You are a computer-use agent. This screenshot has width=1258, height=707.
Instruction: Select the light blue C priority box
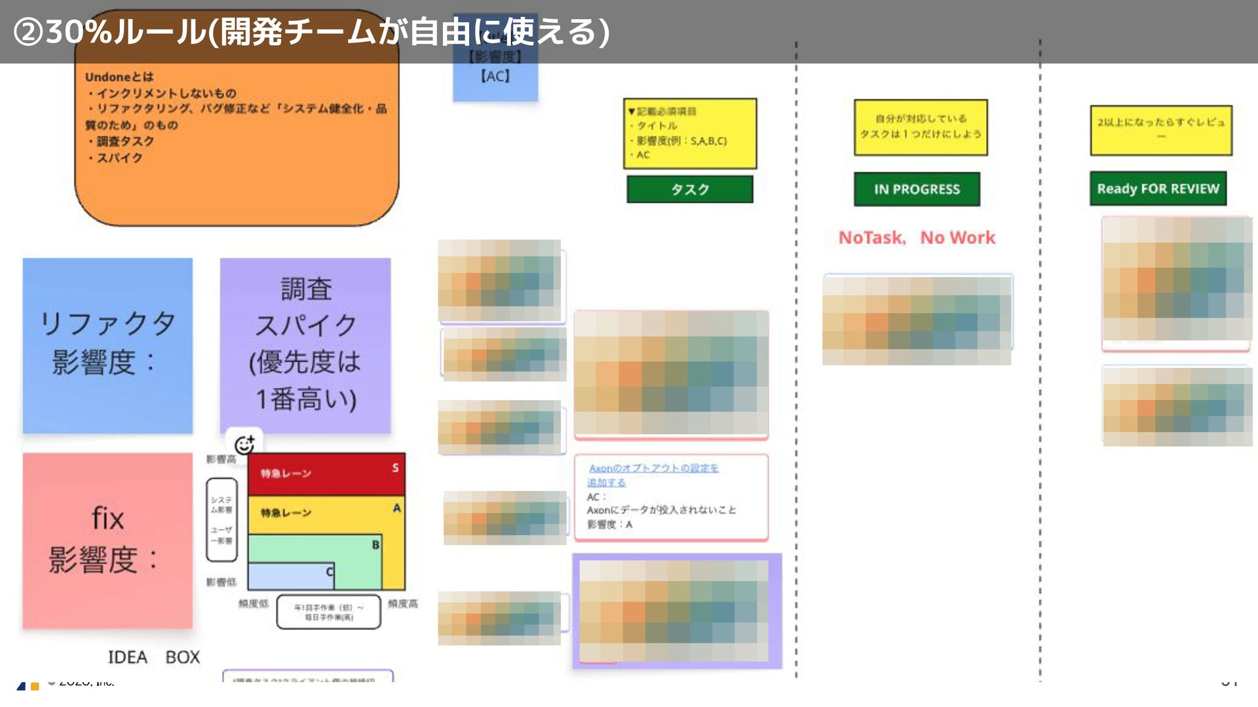pos(290,577)
